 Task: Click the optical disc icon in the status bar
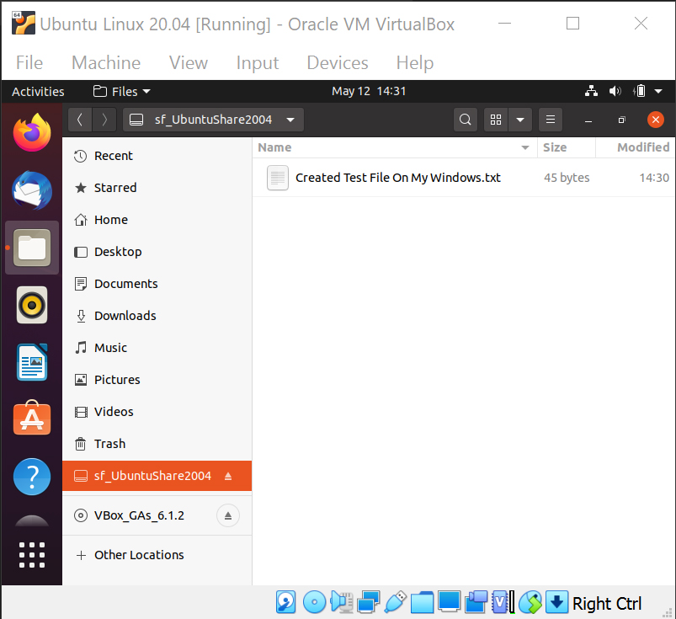(x=315, y=602)
